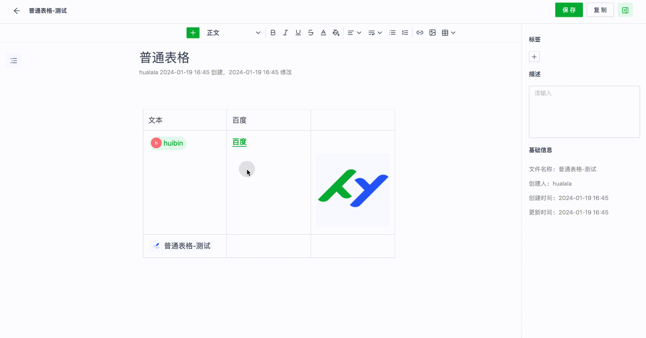
Task: Toggle underline formatting
Action: (x=298, y=33)
